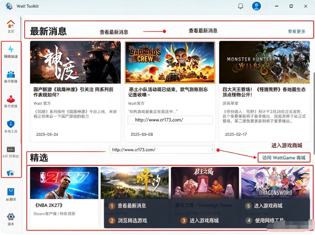Screen dimensions: 315x235
Task: Open the NBA 2K27 featured game thumbnail
Action: 64,183
